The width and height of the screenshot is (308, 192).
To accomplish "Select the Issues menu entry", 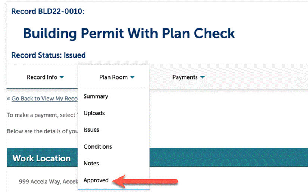I will click(x=91, y=130).
